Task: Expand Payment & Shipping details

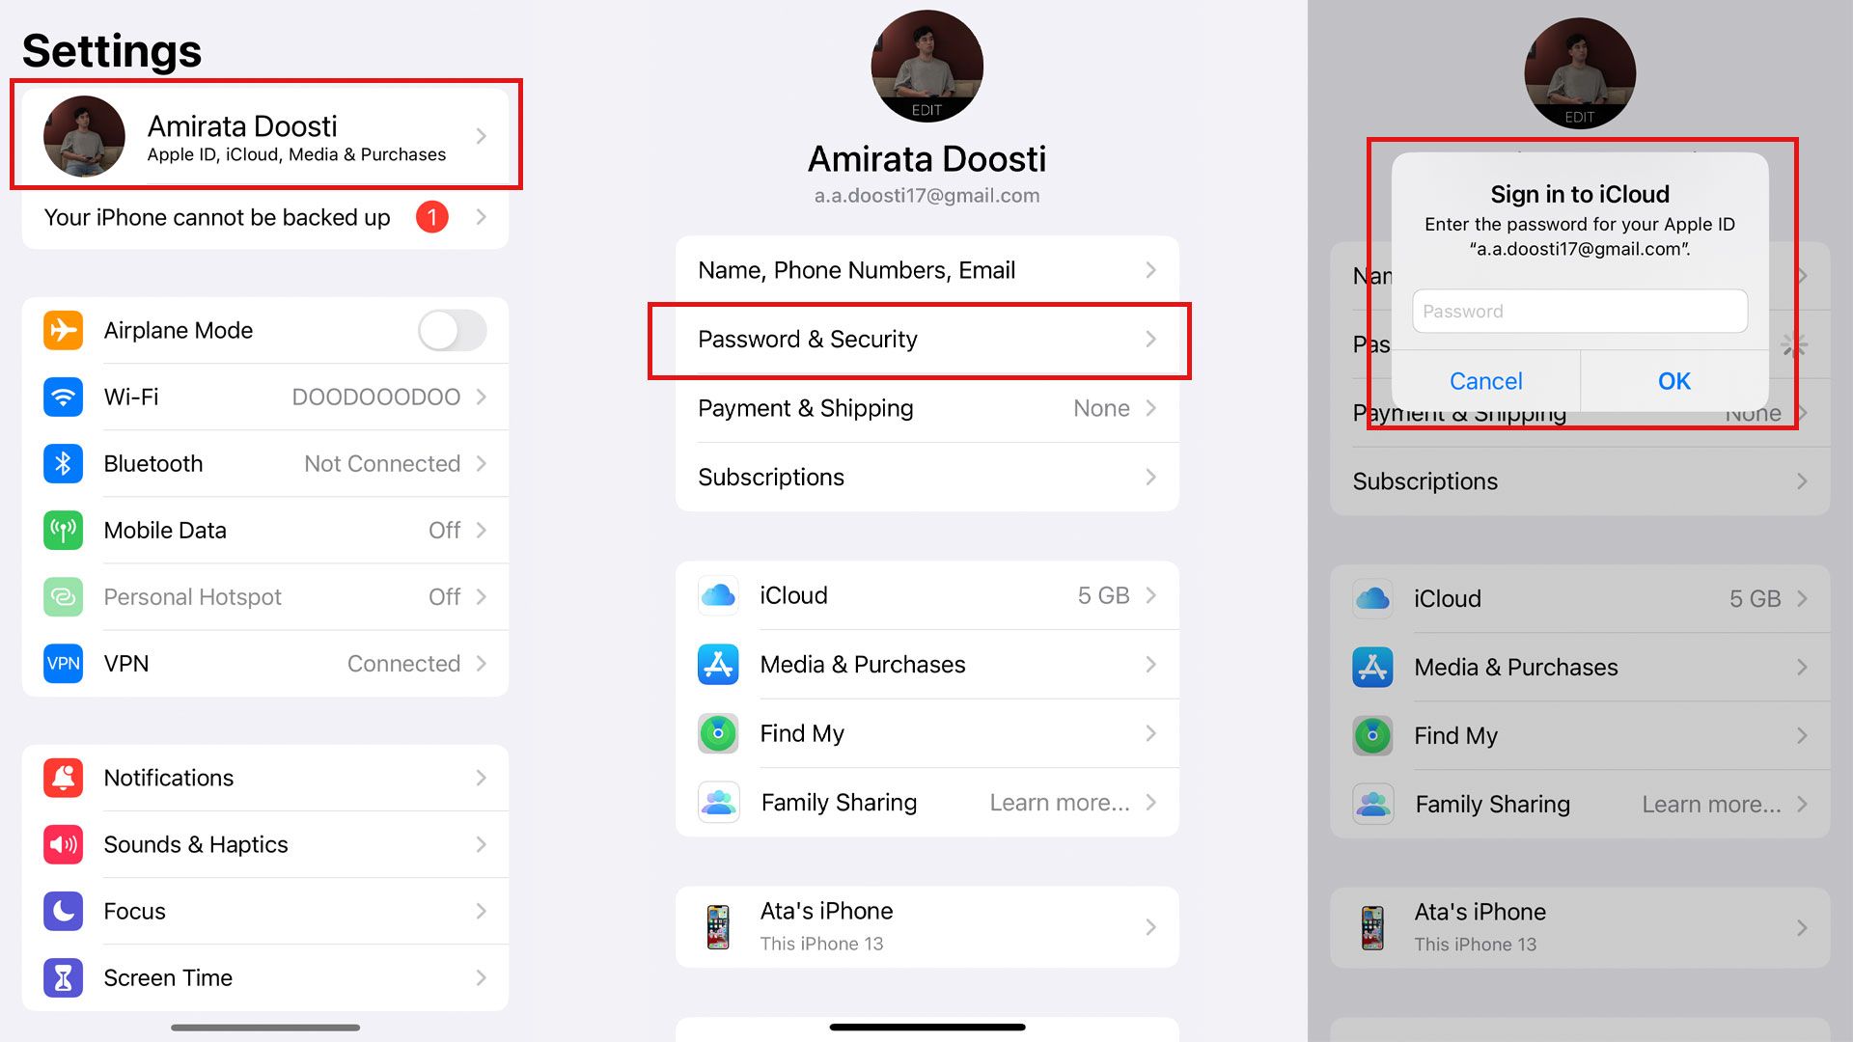Action: click(x=926, y=407)
